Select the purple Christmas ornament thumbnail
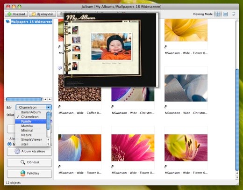 point(133,94)
